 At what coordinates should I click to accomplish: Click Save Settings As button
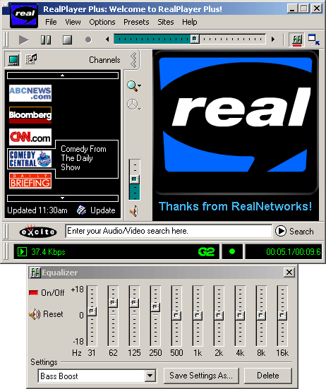tap(201, 376)
